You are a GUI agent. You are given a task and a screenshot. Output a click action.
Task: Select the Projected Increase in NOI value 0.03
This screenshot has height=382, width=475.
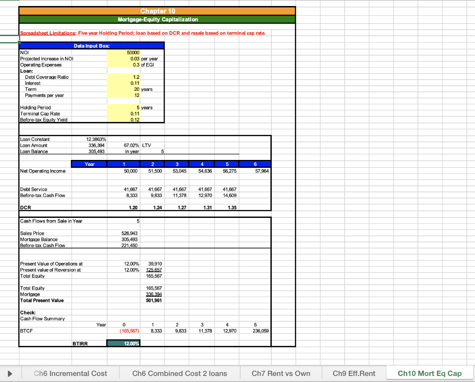(123, 59)
